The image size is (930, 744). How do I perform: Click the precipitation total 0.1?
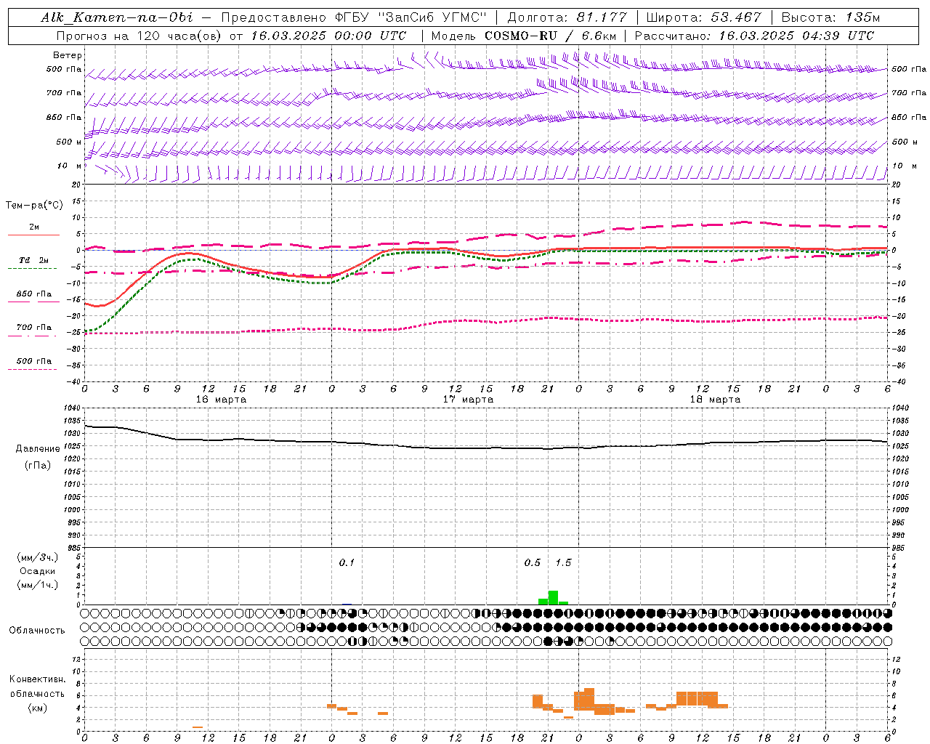[347, 563]
